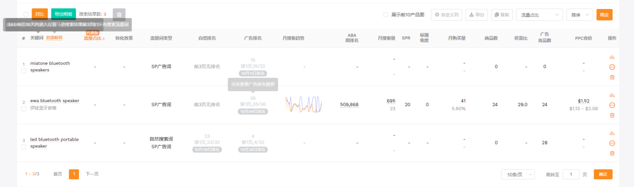Open the ewa bluetooth speaker search trend chart
Viewport: 634px width, 187px height.
(303, 104)
